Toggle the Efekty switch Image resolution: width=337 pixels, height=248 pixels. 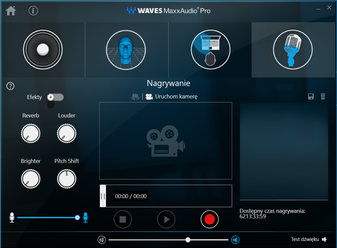pos(55,97)
